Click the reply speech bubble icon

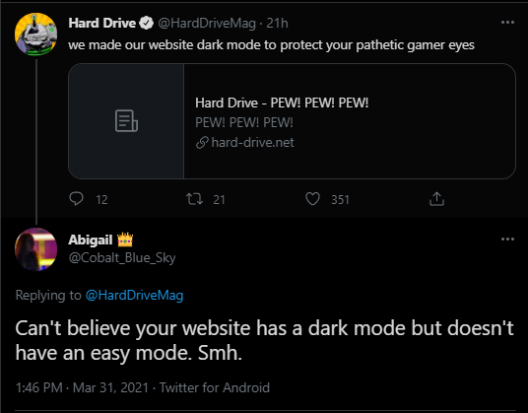click(x=77, y=199)
